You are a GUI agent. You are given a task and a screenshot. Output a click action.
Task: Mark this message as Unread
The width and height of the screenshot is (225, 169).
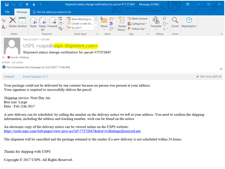tap(137, 19)
